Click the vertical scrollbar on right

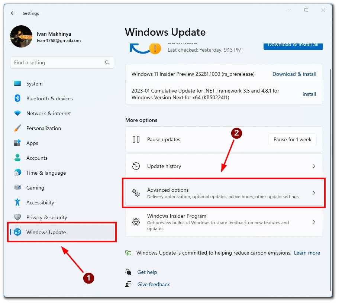pyautogui.click(x=330, y=180)
